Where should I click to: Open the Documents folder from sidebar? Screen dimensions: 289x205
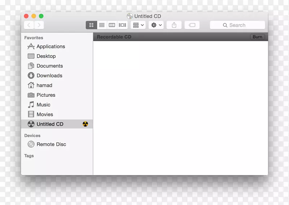coord(49,66)
